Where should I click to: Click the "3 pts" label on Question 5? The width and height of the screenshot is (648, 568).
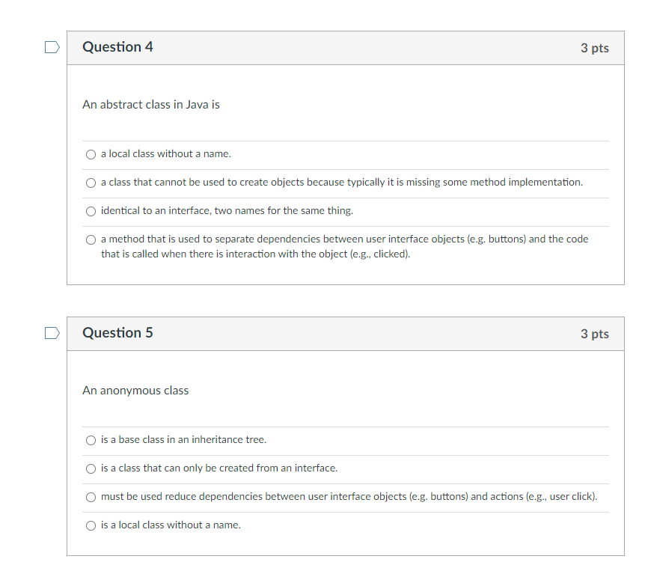pos(595,334)
